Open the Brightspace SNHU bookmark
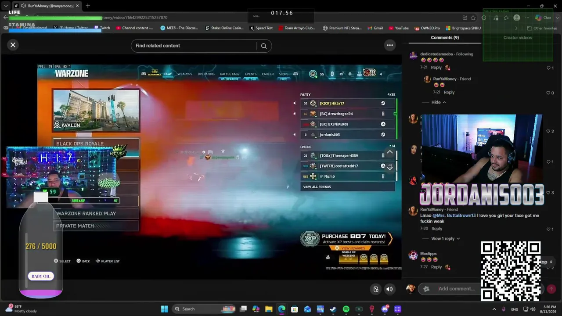The image size is (562, 316). click(463, 28)
